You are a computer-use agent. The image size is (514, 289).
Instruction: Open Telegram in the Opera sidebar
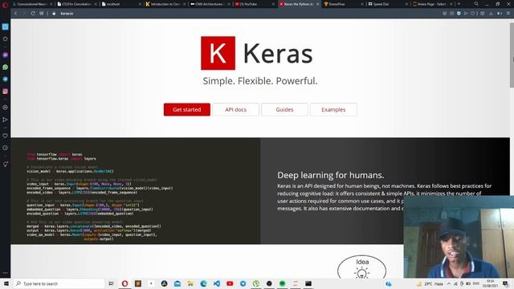click(6, 79)
